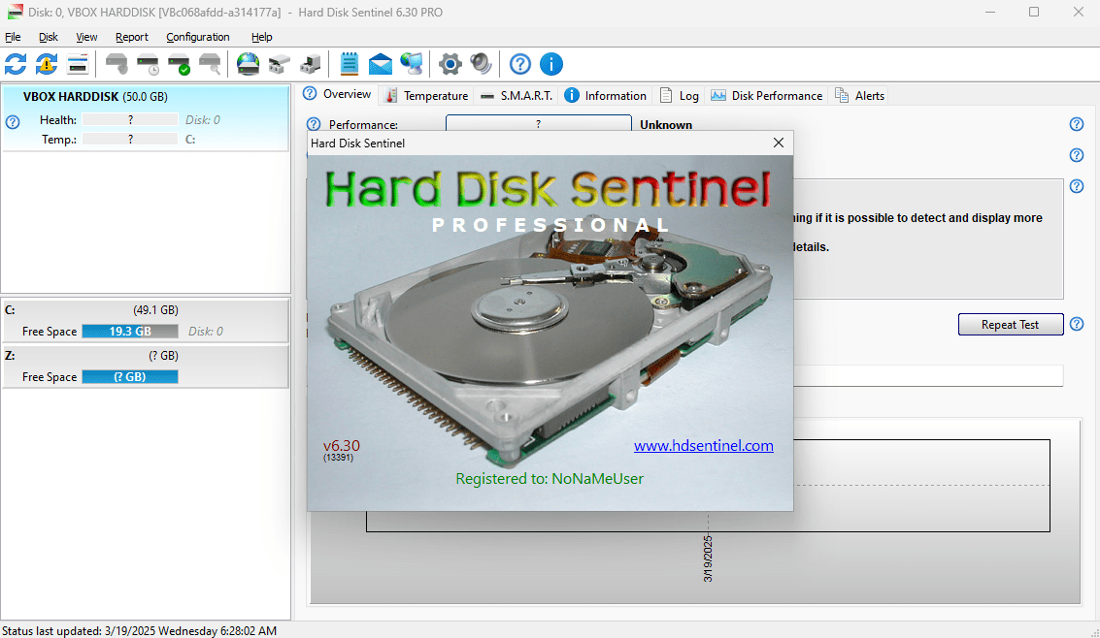Click 'Registered to: NoNaMeUser' text

click(550, 478)
